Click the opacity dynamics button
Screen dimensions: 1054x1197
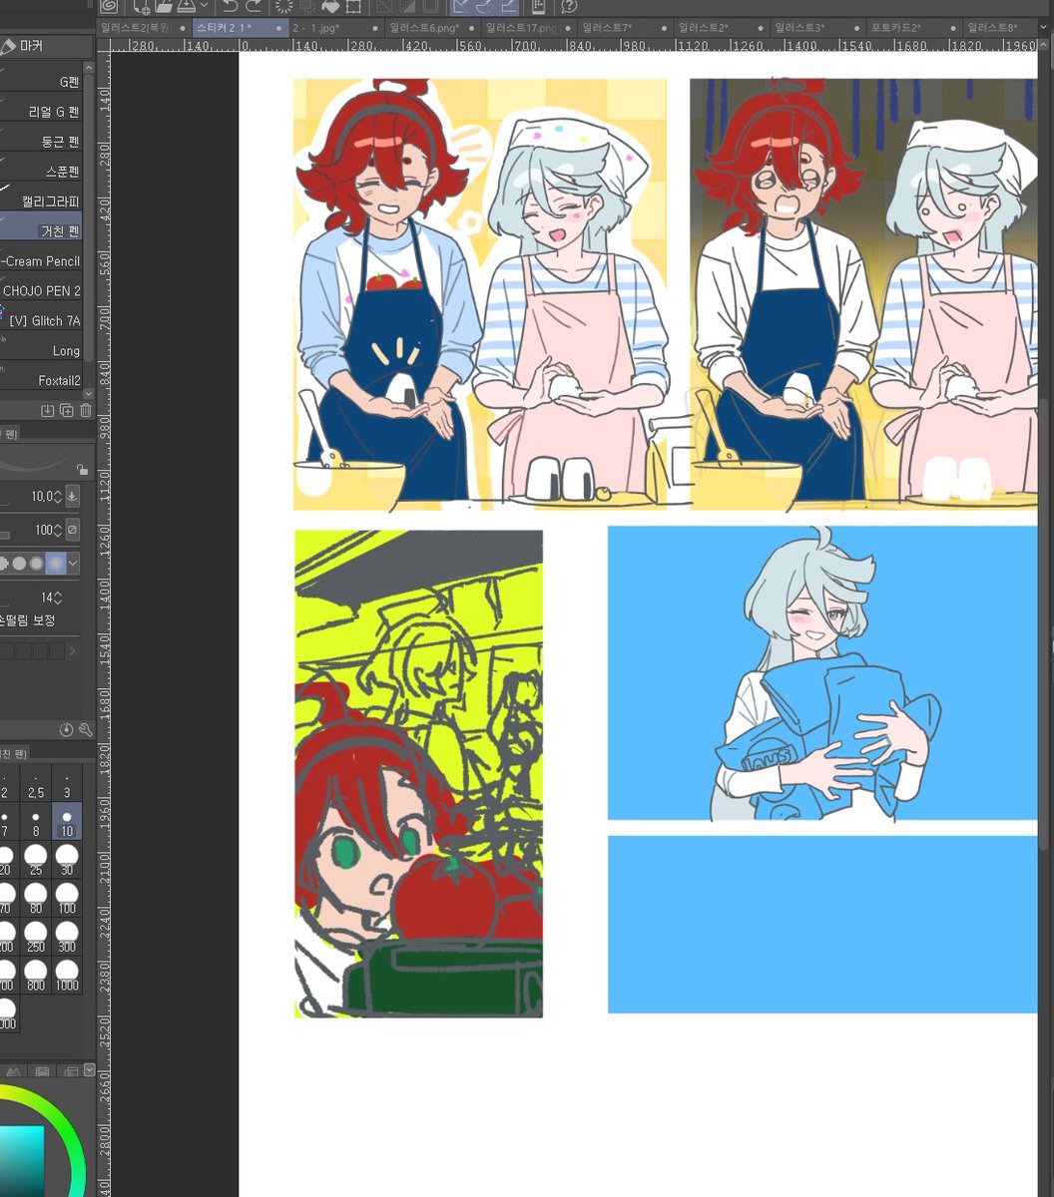(72, 530)
